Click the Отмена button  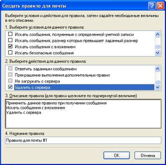148,155
